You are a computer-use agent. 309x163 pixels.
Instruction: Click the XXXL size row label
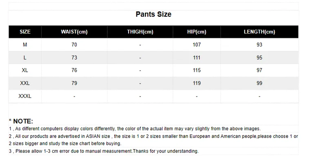pos(25,96)
